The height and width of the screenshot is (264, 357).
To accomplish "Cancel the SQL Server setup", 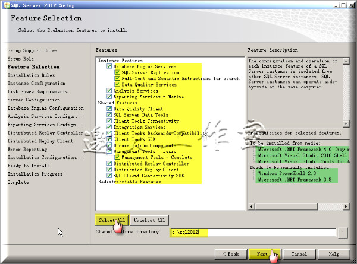I will tap(299, 254).
